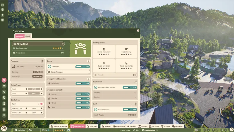Click the guest Happiness 82% bar

click(x=82, y=67)
